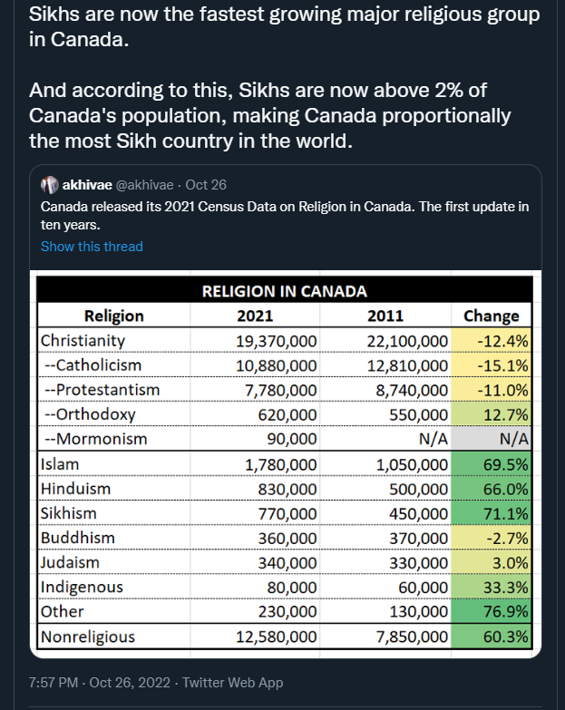Click the green 71.1% Sikhism change cell
The image size is (565, 710).
click(x=491, y=513)
